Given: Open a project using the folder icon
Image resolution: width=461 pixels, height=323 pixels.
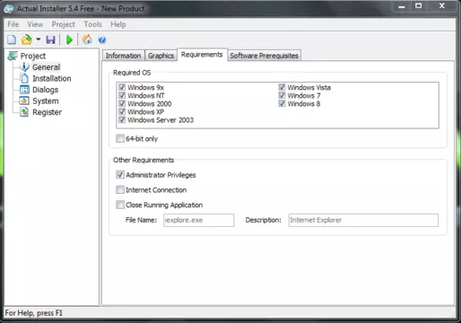Looking at the screenshot, I should click(27, 39).
